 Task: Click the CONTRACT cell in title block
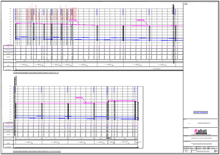[187, 151]
